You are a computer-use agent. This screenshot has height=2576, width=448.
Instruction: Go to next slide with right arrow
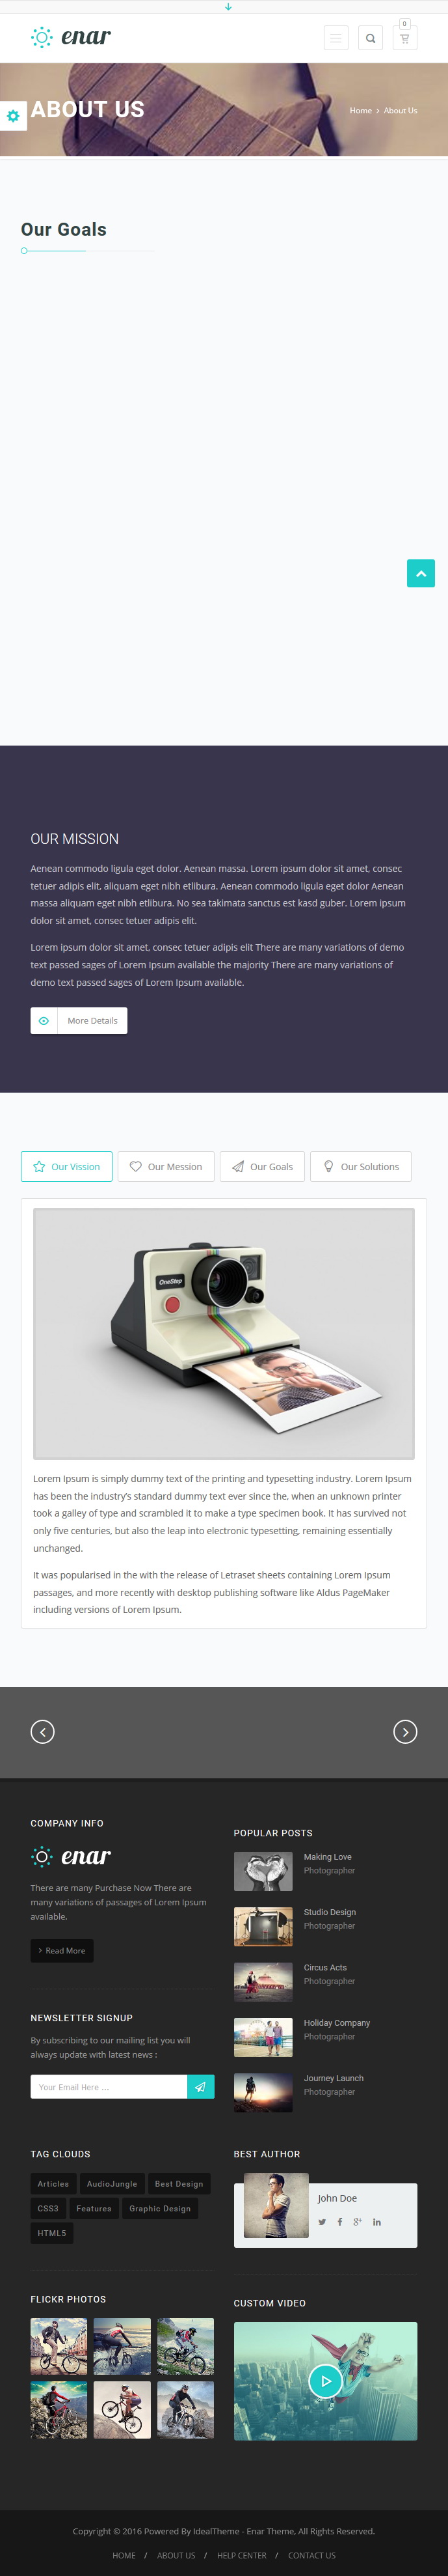pos(405,1731)
